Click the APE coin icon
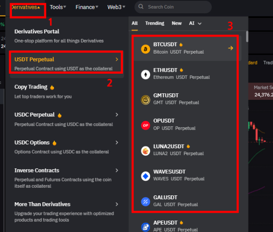The image size is (273, 232). point(145,227)
